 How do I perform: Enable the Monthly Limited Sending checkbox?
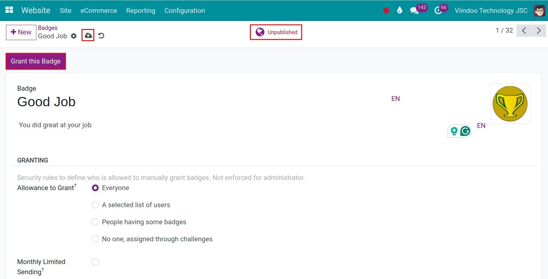pos(95,262)
